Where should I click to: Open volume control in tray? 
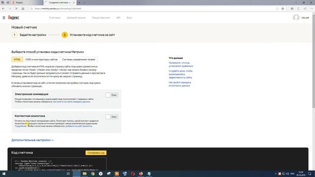(x=287, y=174)
